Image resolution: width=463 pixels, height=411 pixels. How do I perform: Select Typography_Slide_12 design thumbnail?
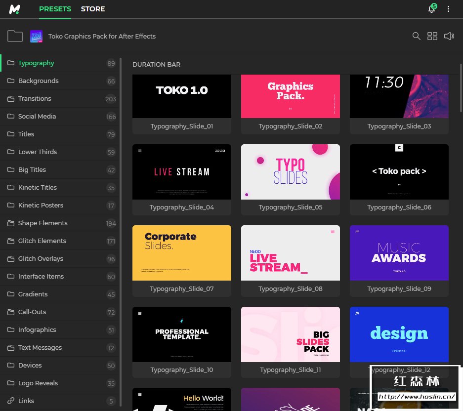(399, 334)
